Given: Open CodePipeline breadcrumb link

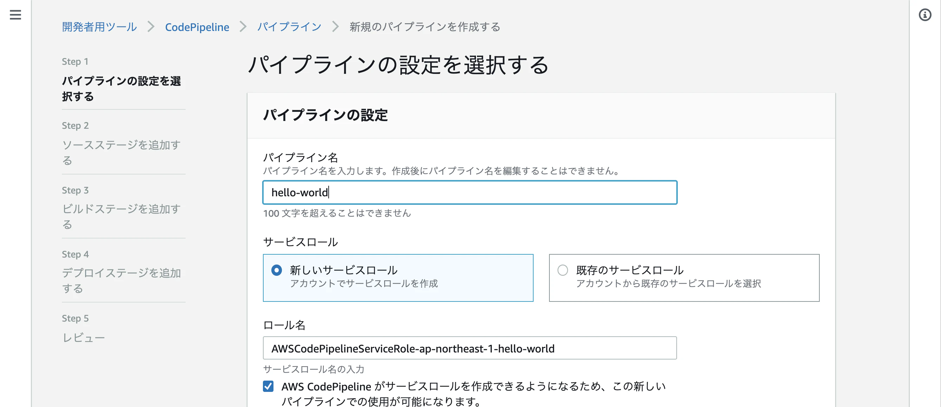Looking at the screenshot, I should (197, 27).
